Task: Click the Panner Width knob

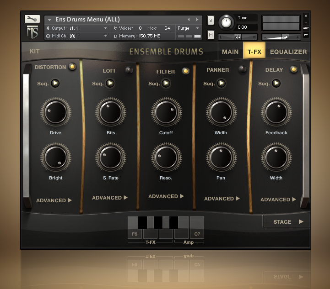Action: point(221,112)
